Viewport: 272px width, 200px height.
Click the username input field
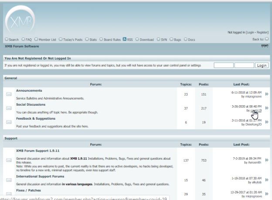coord(224,66)
